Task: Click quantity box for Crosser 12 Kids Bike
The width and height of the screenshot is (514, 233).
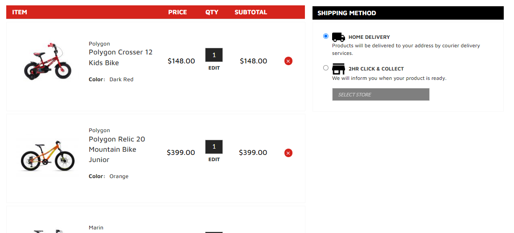Action: click(214, 55)
